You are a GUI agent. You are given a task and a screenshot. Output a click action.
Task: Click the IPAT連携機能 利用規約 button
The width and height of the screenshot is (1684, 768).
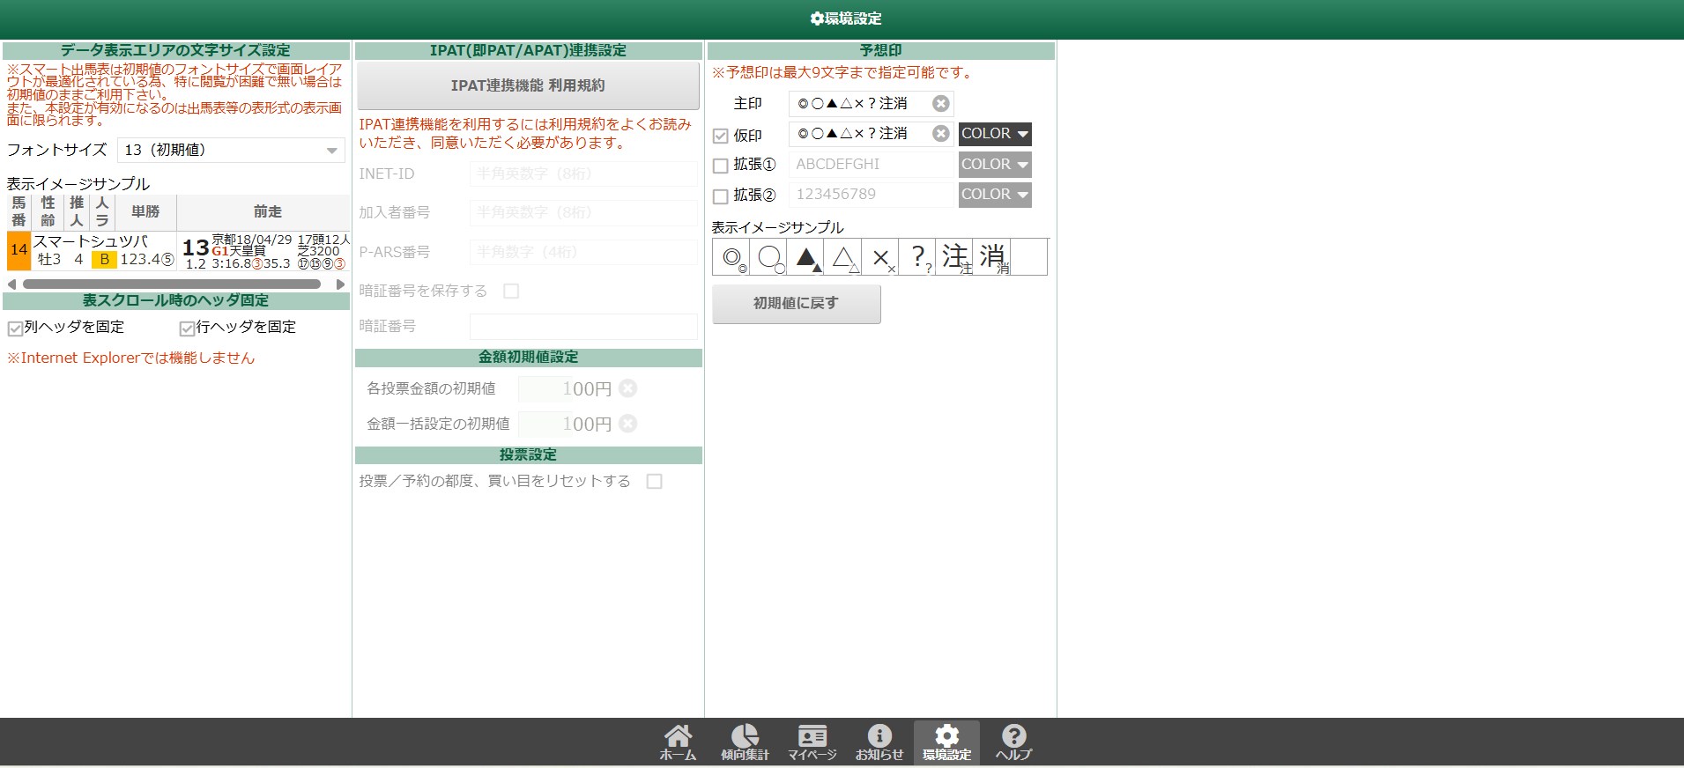tap(528, 85)
